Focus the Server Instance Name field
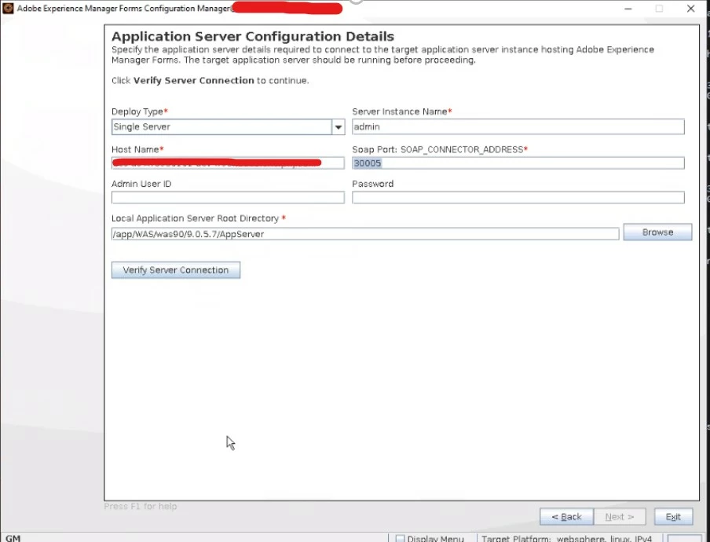This screenshot has height=542, width=710. [x=518, y=126]
